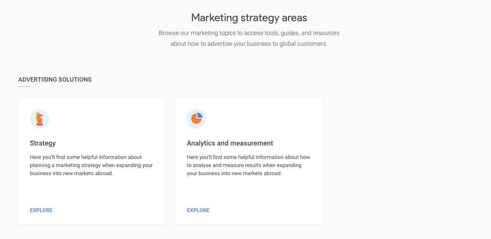Click the pie chart Analytics icon

pyautogui.click(x=196, y=119)
